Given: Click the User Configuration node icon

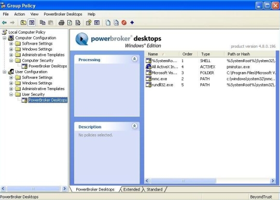Looking at the screenshot, I should pos(11,72).
